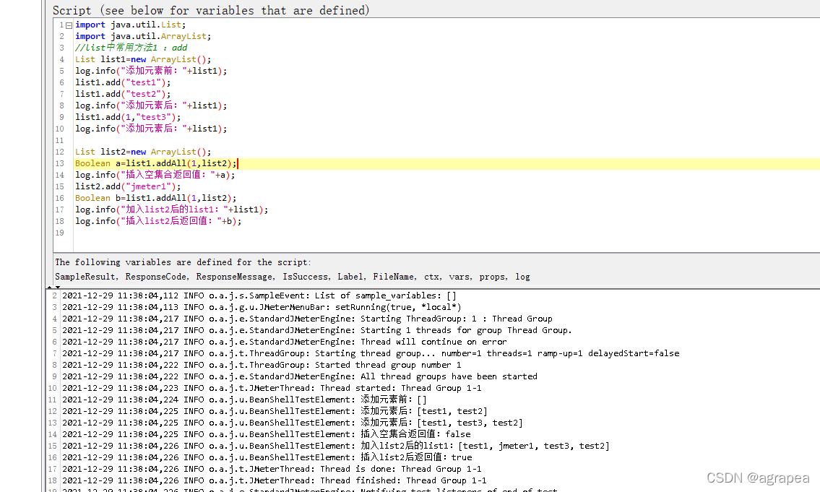The height and width of the screenshot is (492, 820).
Task: Click log entry 'Thread is done: Thread Group 1-1'
Action: point(272,468)
